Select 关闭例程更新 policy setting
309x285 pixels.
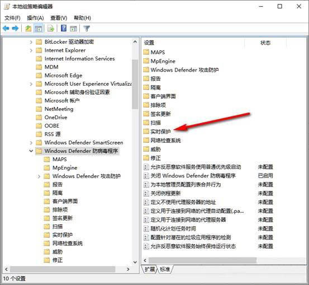coord(165,193)
